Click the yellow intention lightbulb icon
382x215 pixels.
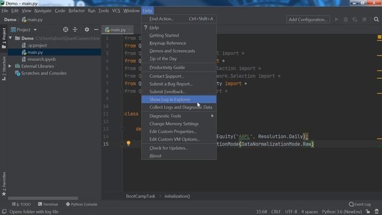128,143
